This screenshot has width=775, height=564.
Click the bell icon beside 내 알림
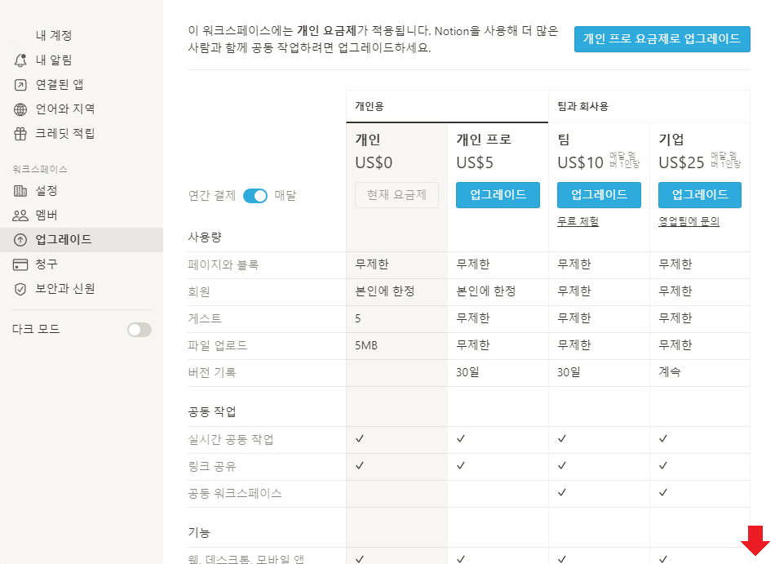point(20,60)
